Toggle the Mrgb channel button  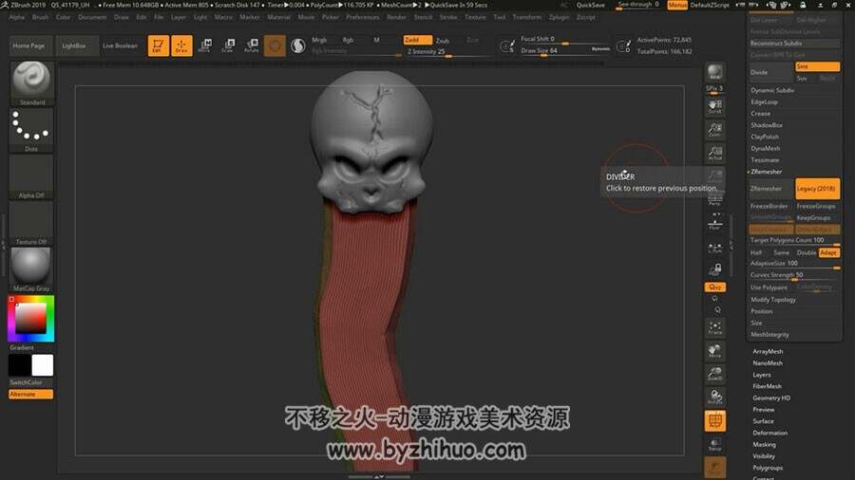tap(319, 40)
